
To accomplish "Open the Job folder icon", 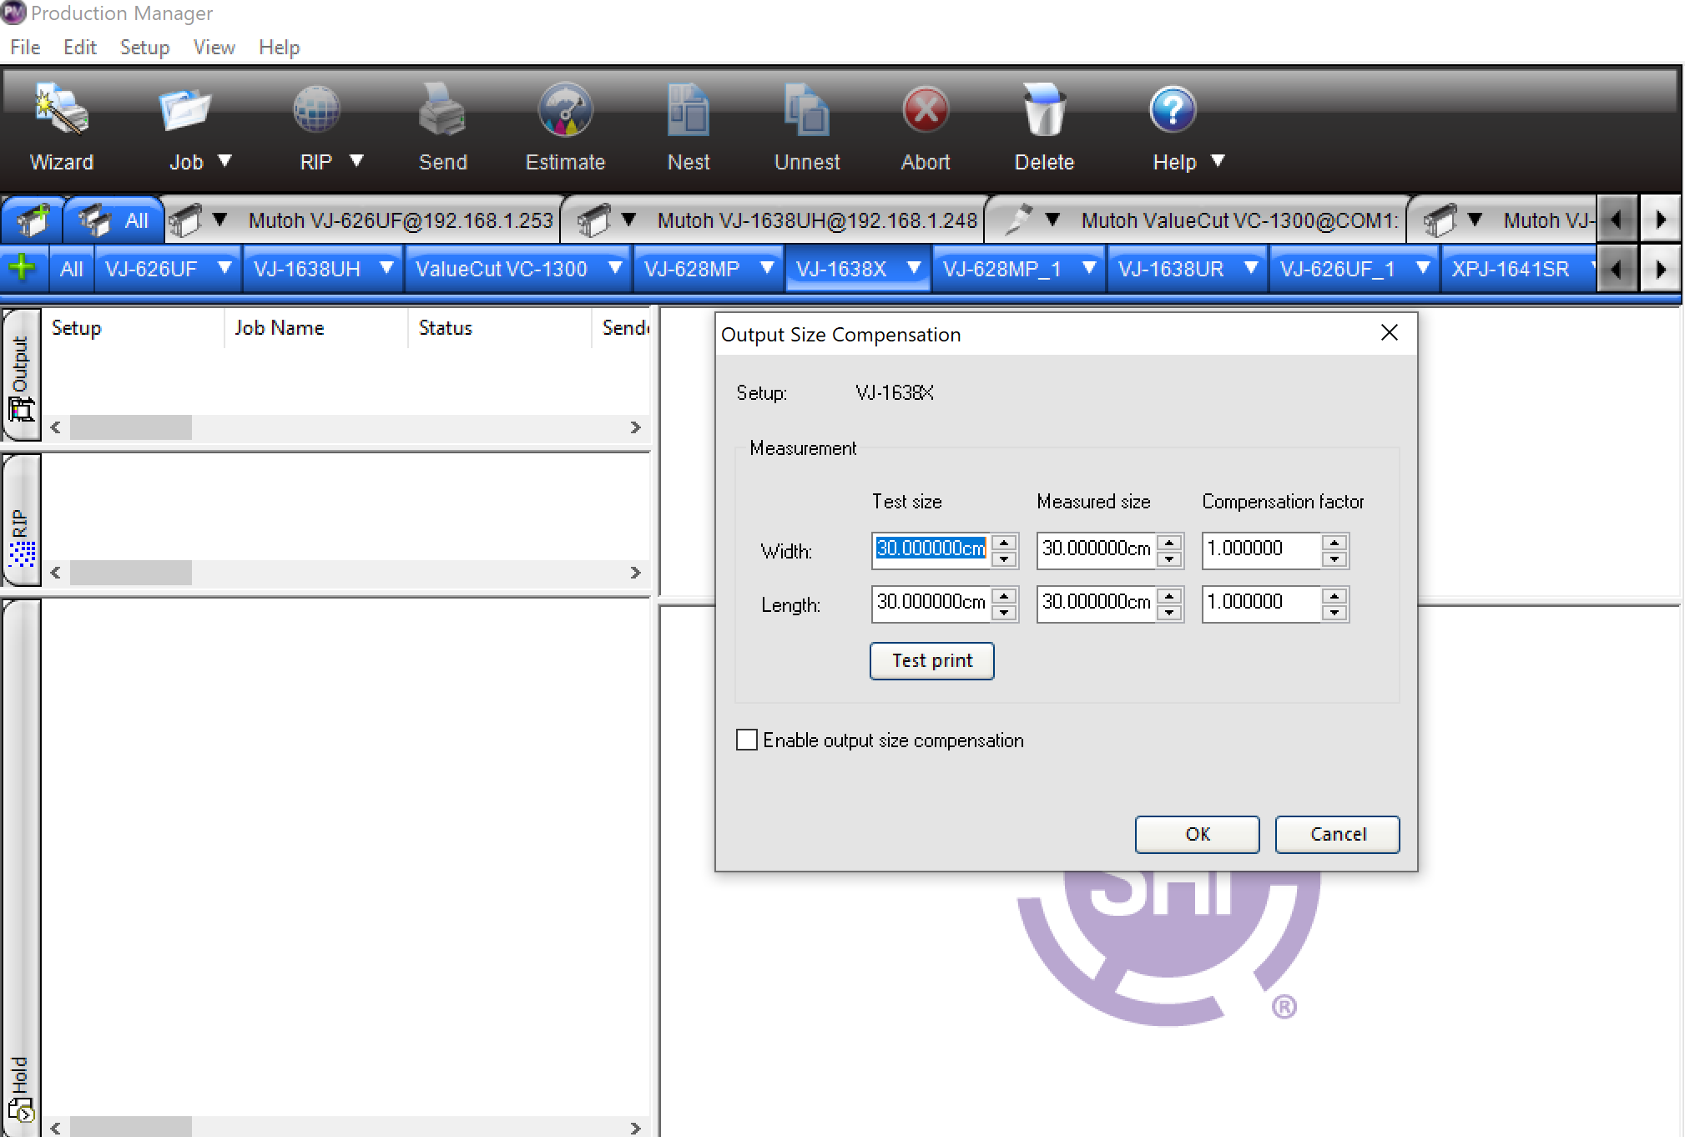I will pyautogui.click(x=185, y=109).
